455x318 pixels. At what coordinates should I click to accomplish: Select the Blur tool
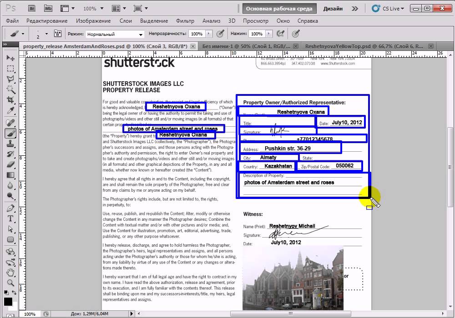10,185
